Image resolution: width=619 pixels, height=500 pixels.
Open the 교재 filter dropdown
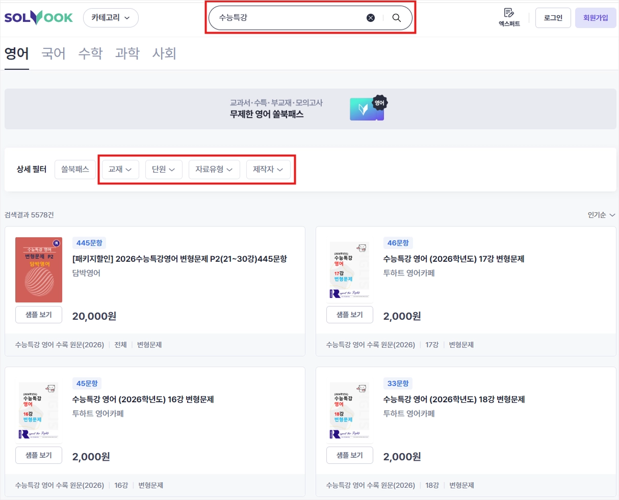120,170
